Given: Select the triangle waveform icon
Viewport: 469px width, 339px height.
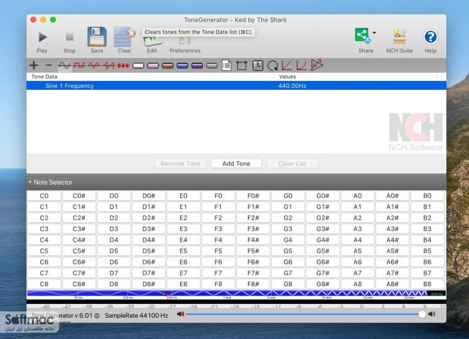Looking at the screenshot, I should click(94, 65).
